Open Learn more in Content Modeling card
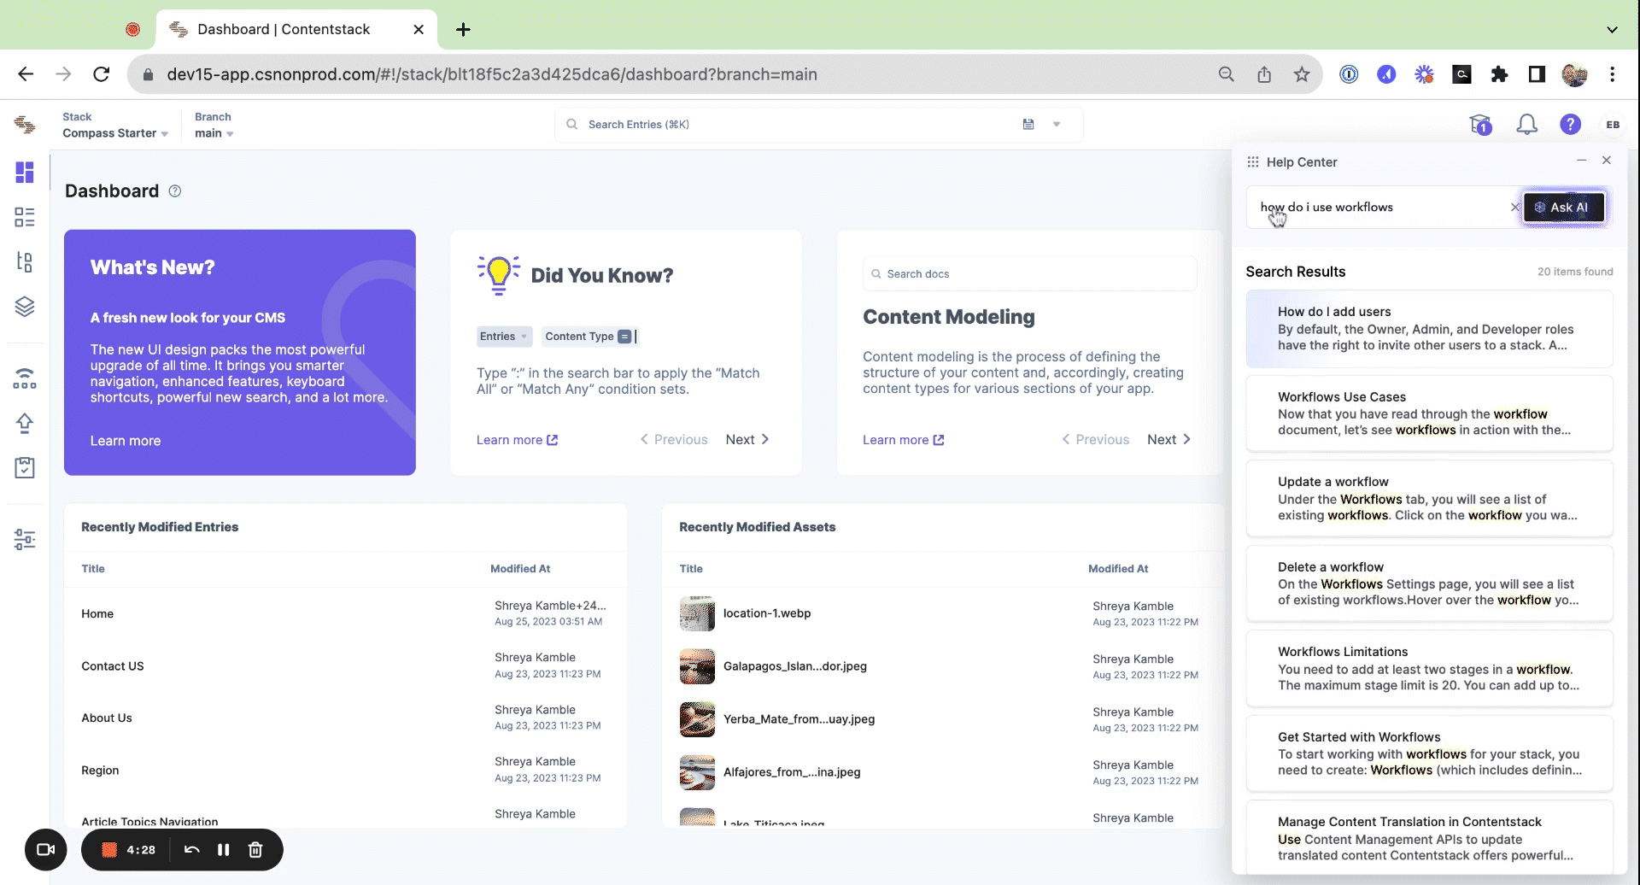The image size is (1640, 885). 903,440
